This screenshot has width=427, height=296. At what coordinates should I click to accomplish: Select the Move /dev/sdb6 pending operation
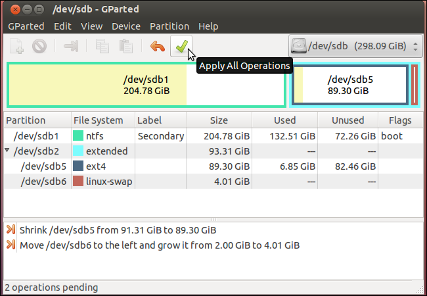coord(160,245)
